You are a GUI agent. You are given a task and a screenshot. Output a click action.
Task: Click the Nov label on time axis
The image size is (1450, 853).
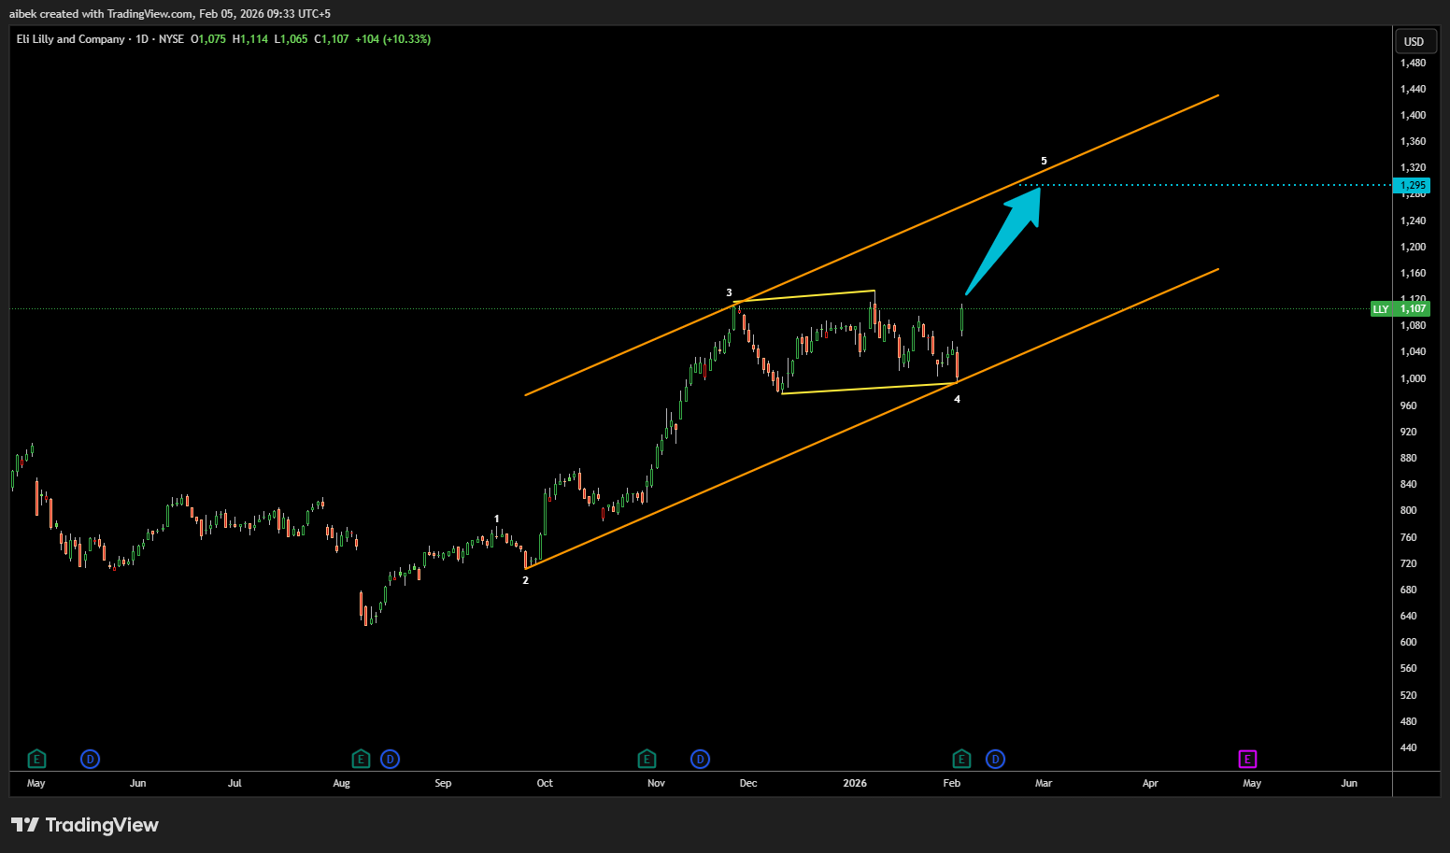(657, 784)
